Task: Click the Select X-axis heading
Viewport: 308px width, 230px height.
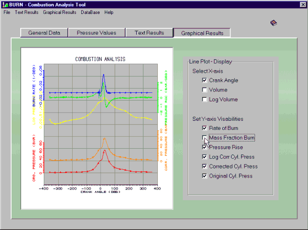Action: click(207, 71)
